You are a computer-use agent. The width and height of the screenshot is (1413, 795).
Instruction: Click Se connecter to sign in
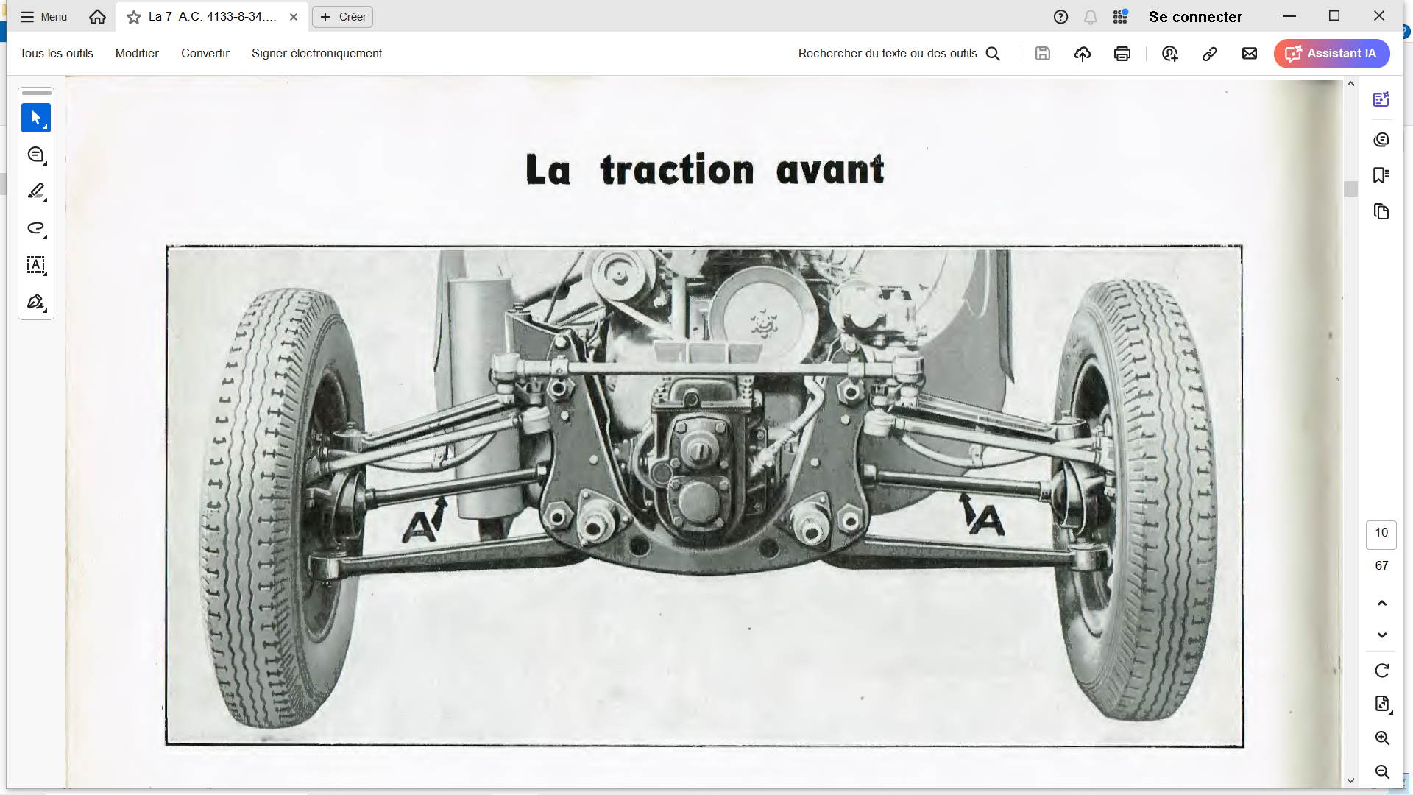1194,17
